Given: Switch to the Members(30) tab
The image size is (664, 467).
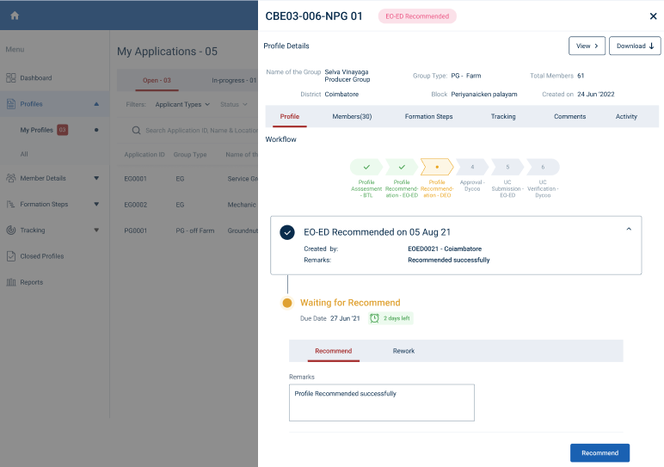Looking at the screenshot, I should click(352, 116).
